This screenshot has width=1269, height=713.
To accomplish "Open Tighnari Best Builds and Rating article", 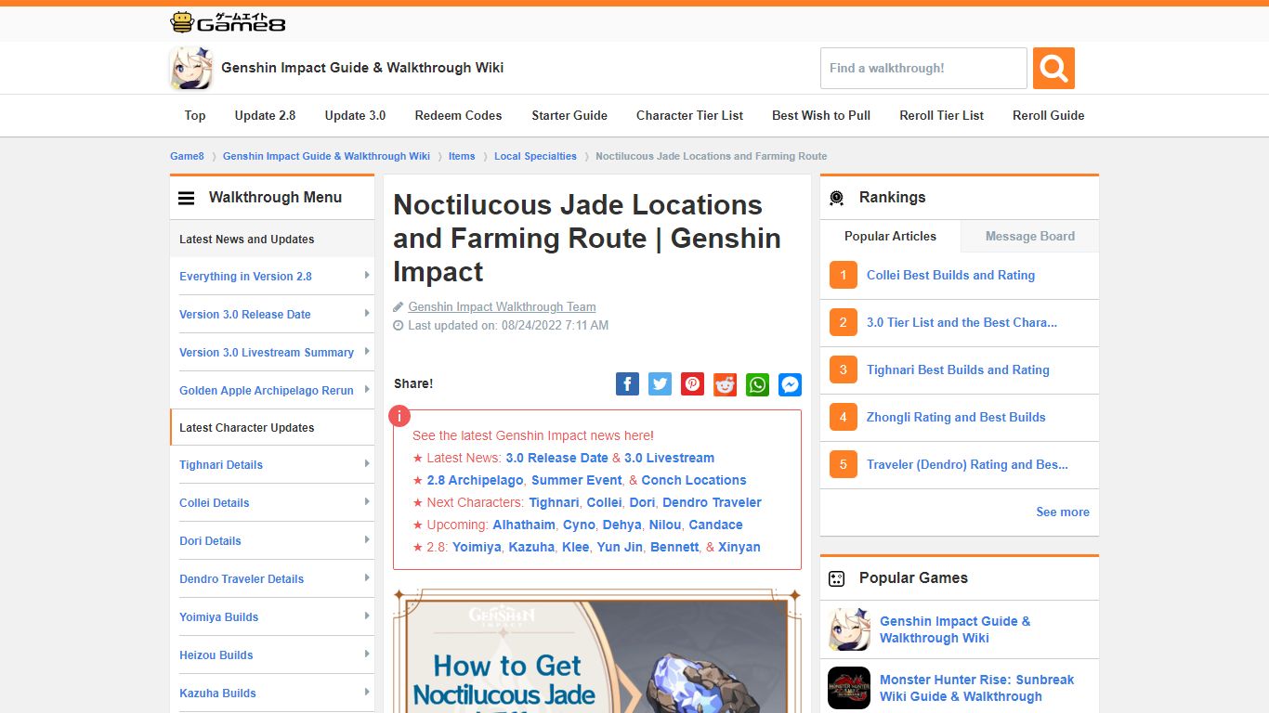I will [958, 369].
